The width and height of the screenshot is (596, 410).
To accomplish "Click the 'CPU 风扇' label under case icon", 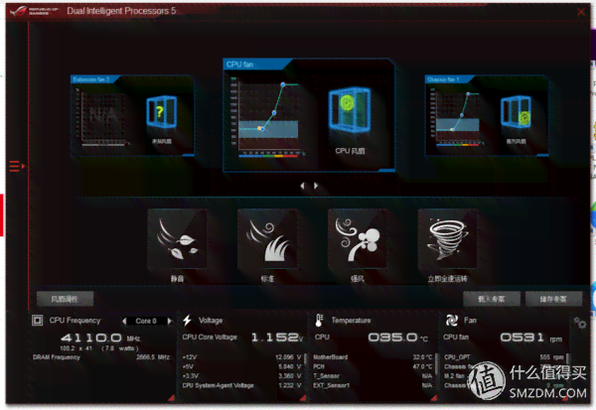I will coord(350,151).
